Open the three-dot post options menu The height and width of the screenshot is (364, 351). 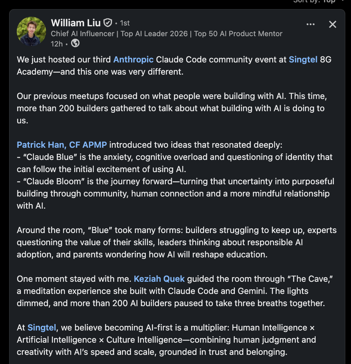310,24
